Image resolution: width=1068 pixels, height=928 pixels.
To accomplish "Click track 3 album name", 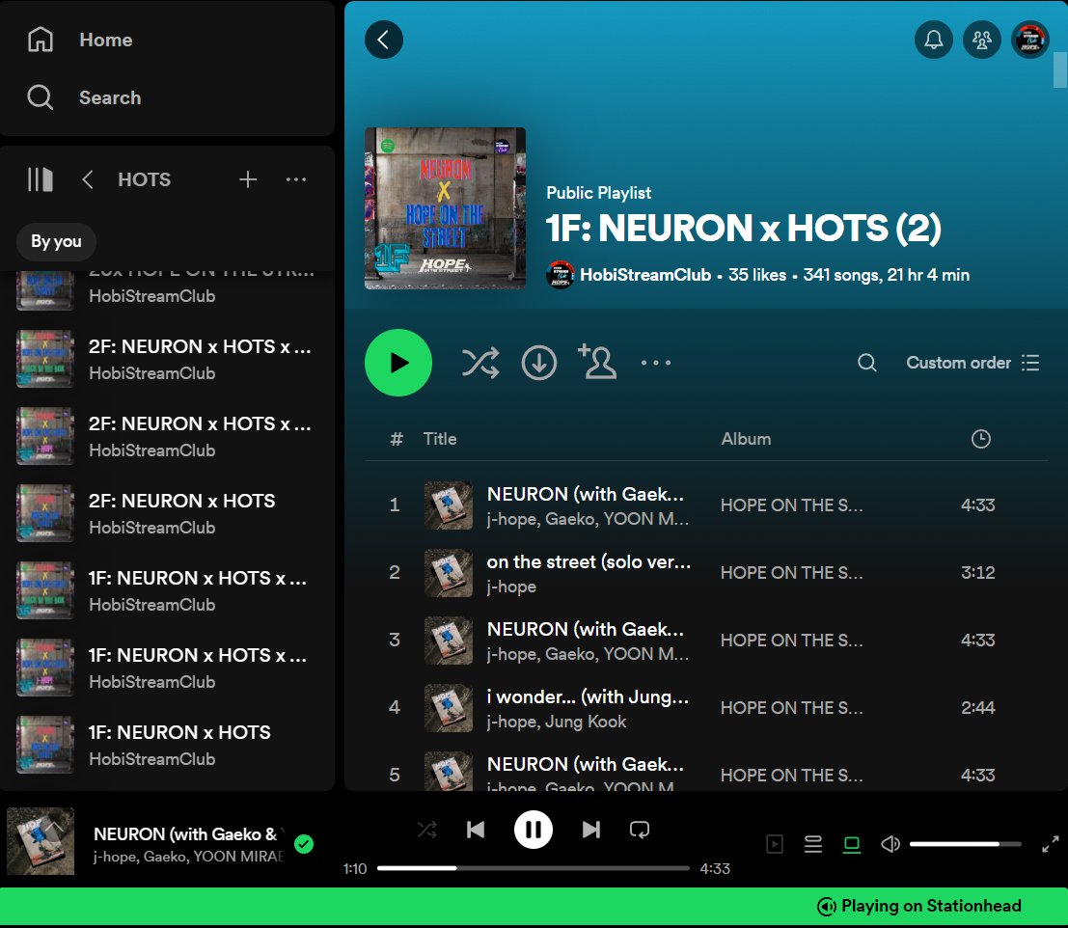I will pyautogui.click(x=791, y=640).
